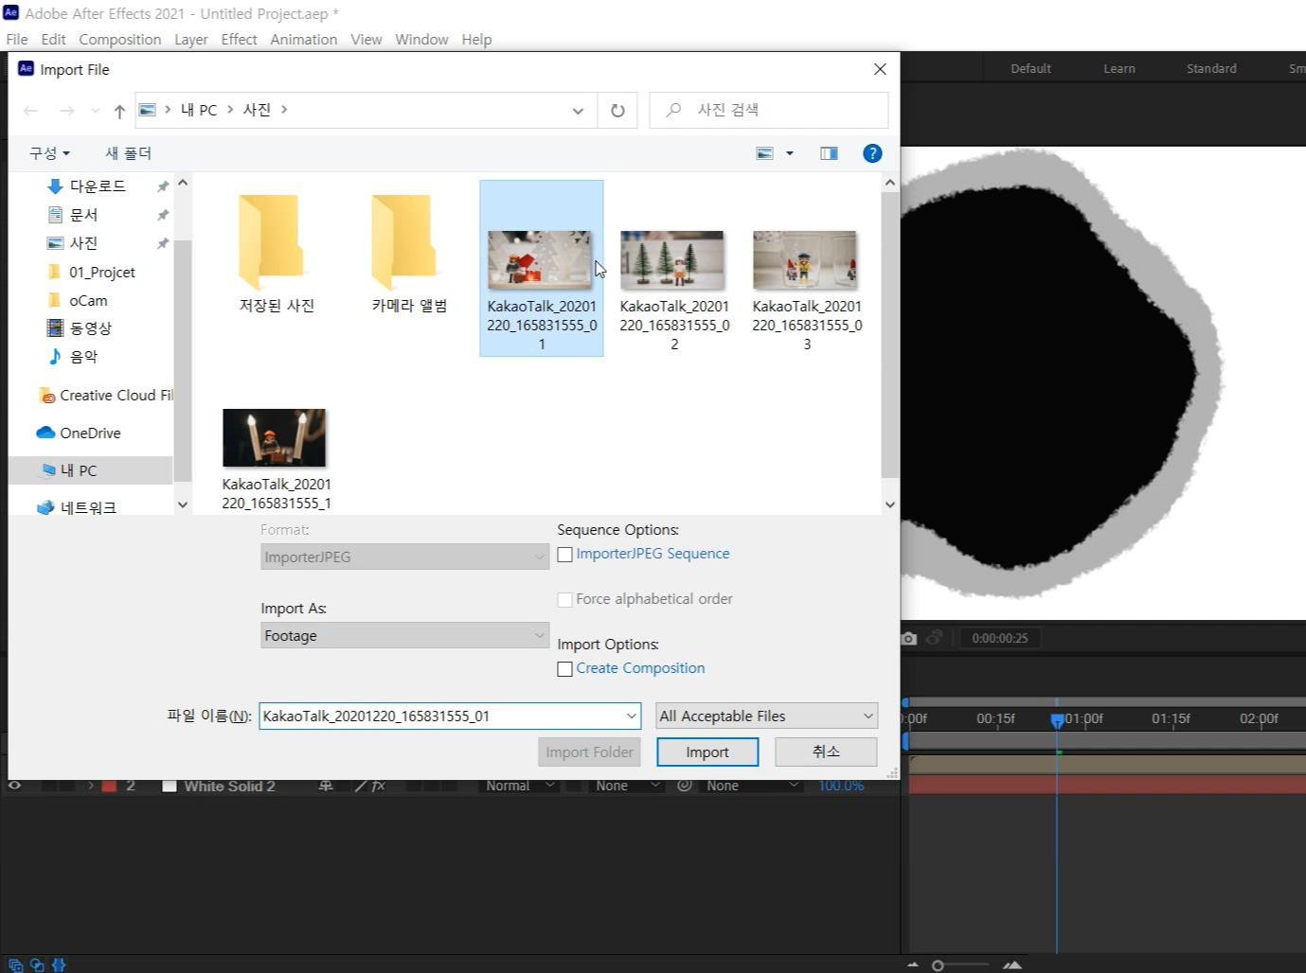
Task: Switch to the Standard workspace
Action: 1211,68
